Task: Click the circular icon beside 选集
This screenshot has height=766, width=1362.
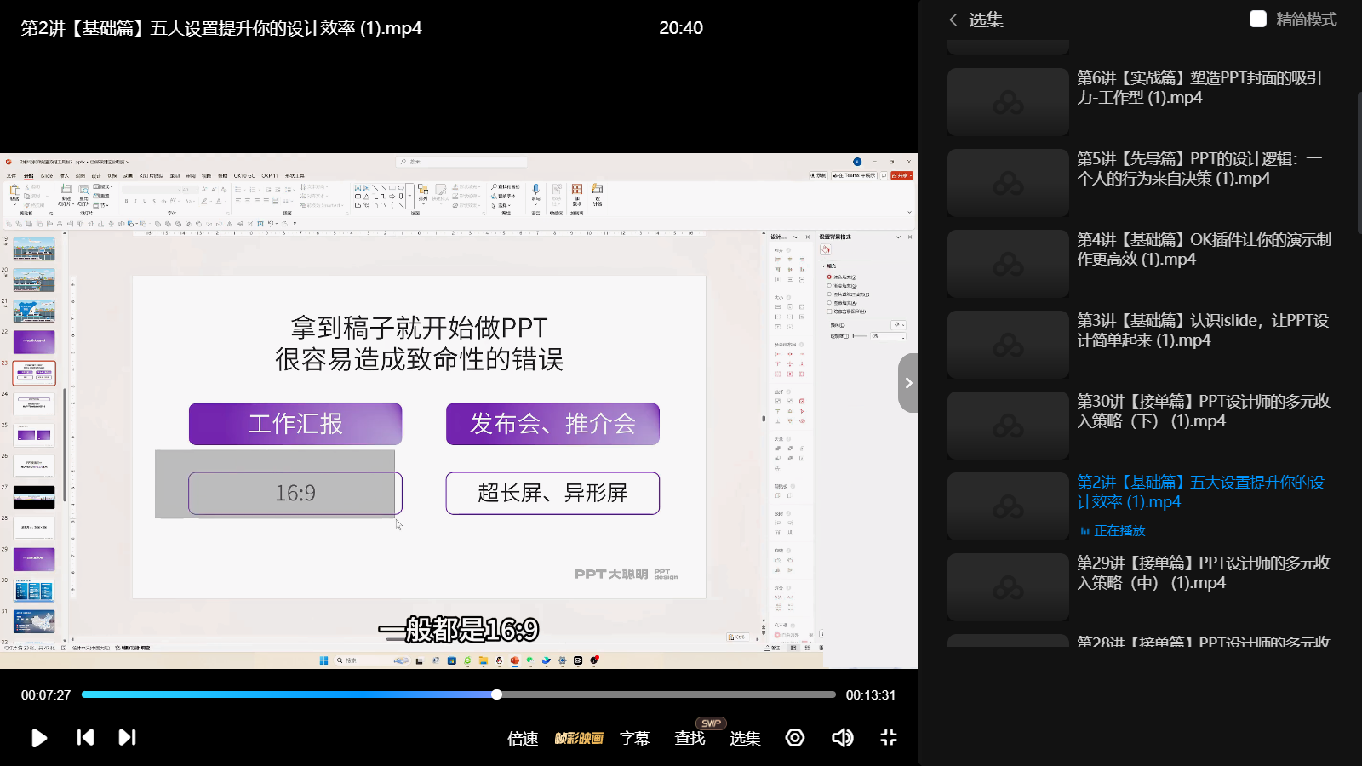Action: click(x=795, y=737)
